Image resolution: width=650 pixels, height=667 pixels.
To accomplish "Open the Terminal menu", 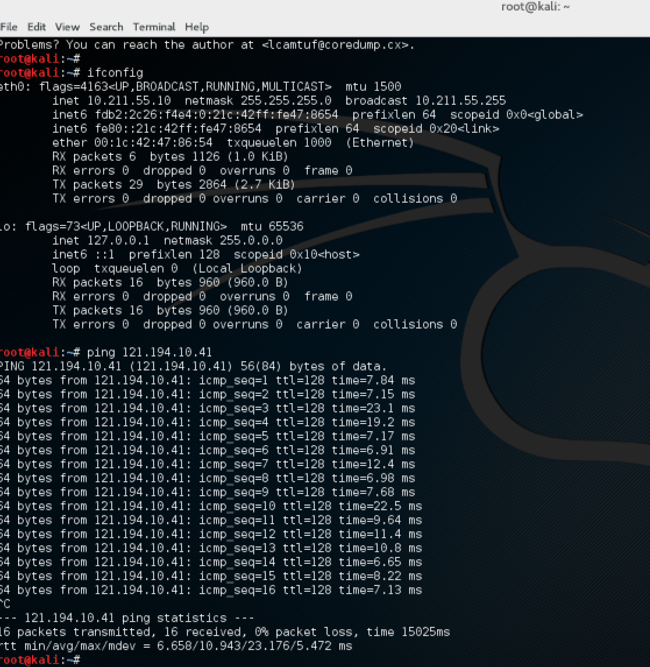I will point(154,27).
